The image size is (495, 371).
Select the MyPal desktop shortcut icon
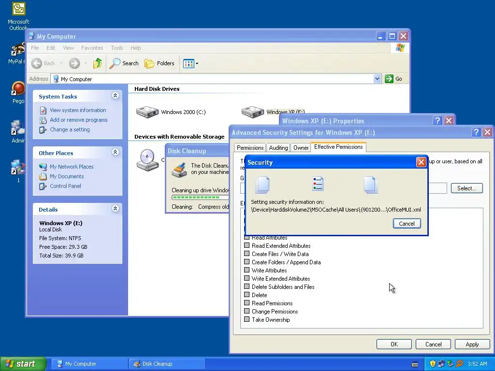click(x=18, y=50)
